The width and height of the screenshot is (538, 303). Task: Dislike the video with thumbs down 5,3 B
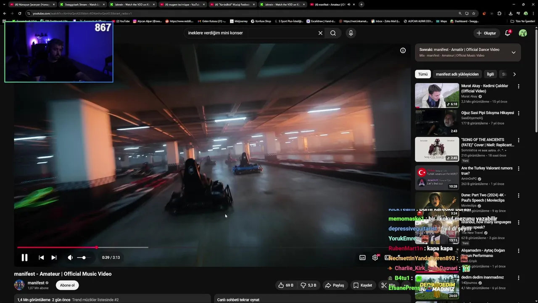[309, 285]
